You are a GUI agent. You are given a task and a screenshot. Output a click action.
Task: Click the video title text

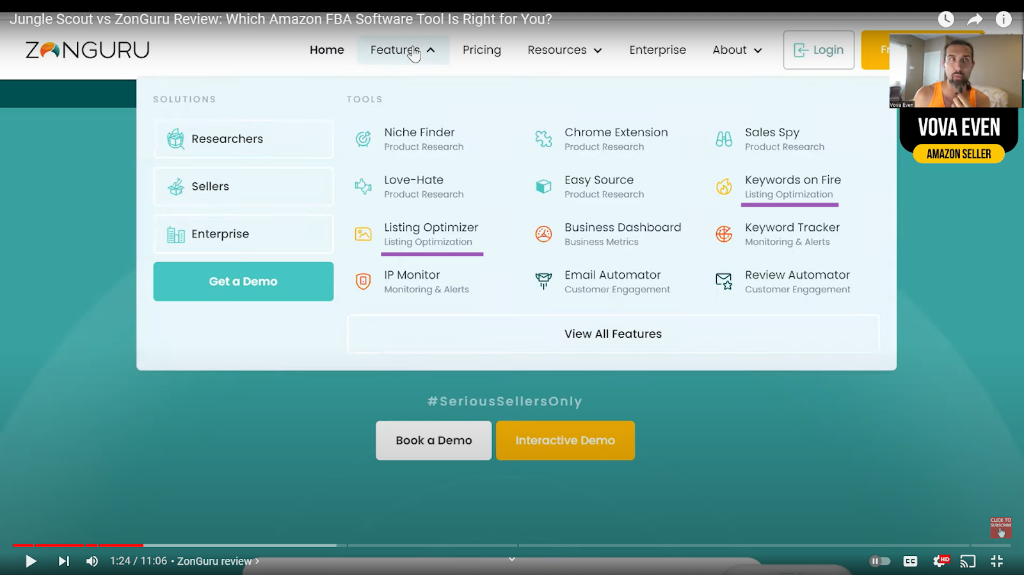(280, 19)
